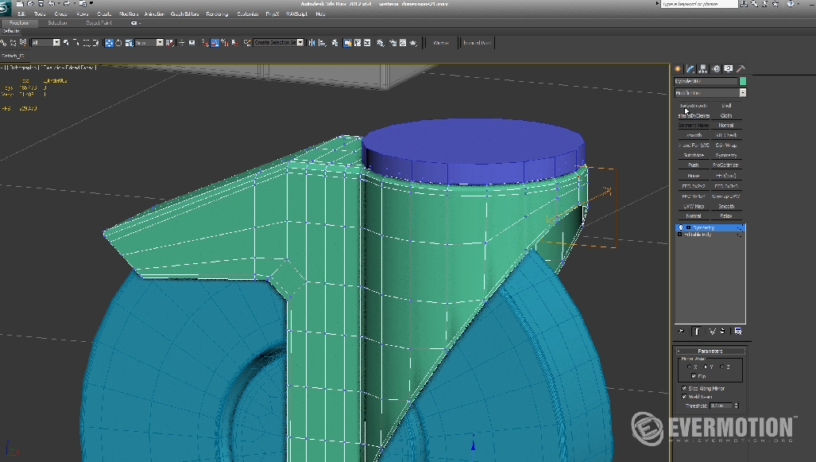Click the Align tool icon

point(323,43)
